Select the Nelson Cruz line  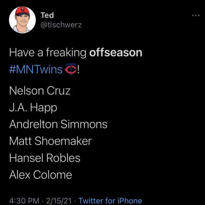(x=40, y=91)
